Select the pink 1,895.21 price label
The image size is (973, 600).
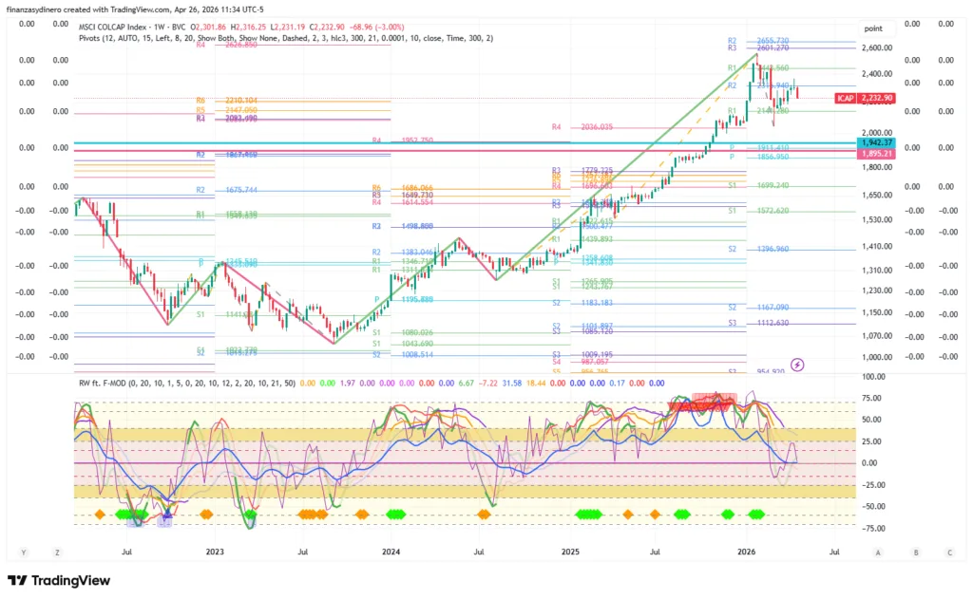(877, 153)
